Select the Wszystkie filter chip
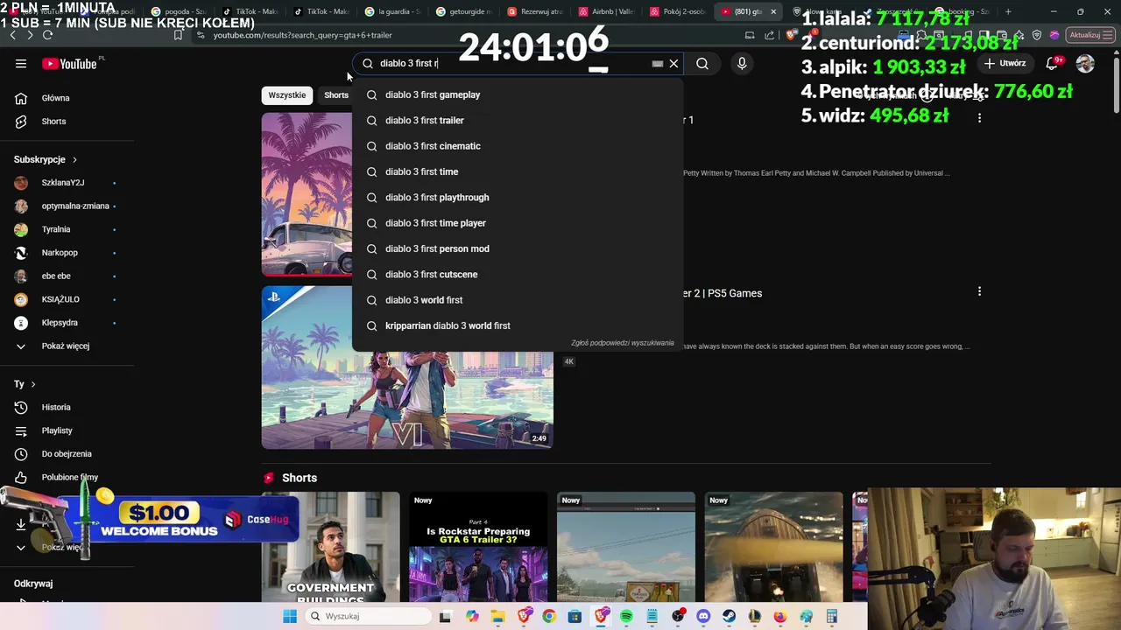 (287, 94)
